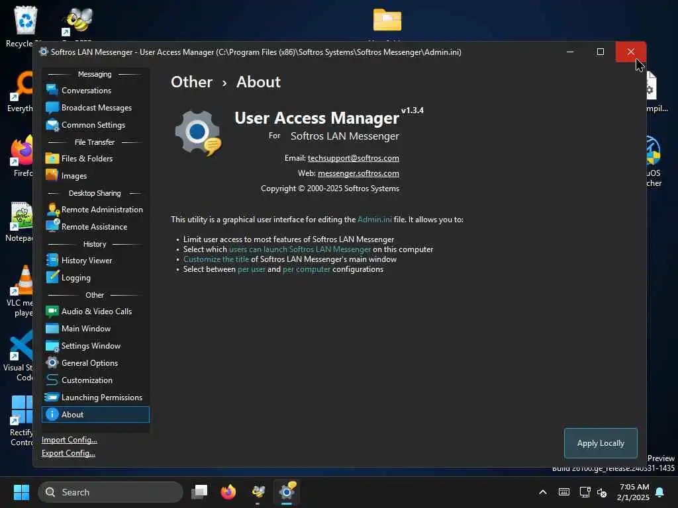This screenshot has width=678, height=508.
Task: Click the Admin.ini file link
Action: point(375,220)
